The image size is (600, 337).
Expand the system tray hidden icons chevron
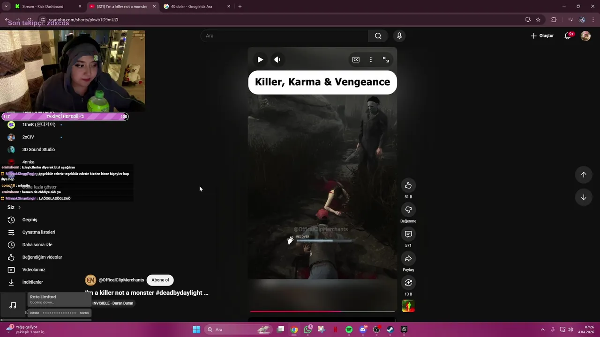(543, 330)
